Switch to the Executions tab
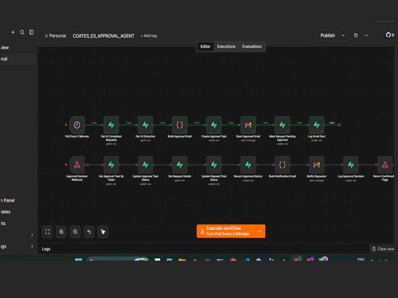 (x=226, y=46)
